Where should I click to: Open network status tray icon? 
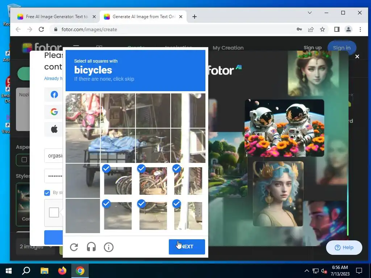click(x=316, y=271)
